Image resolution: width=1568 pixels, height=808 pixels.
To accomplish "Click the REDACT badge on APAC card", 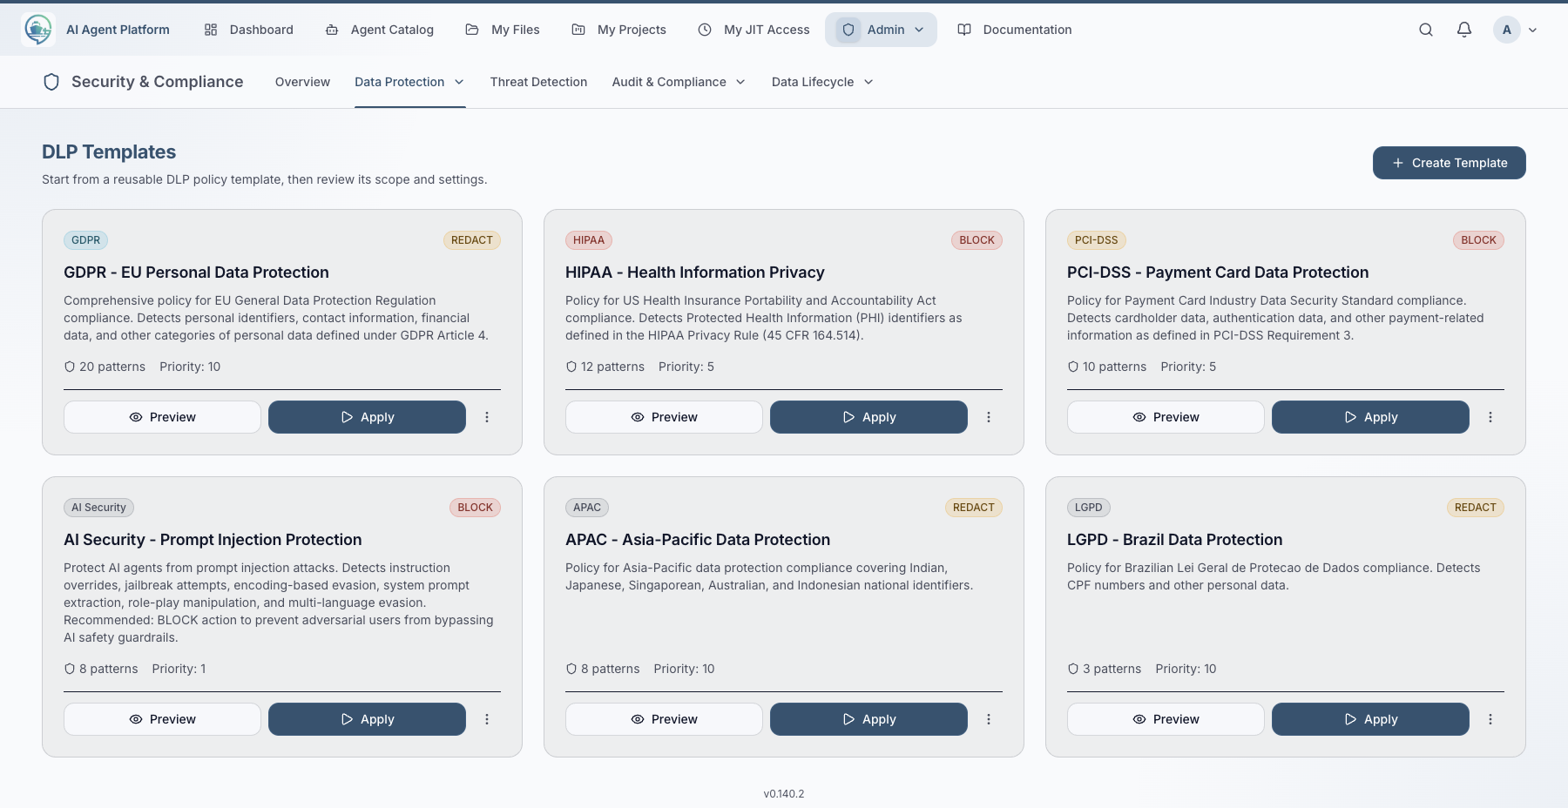I will point(974,508).
